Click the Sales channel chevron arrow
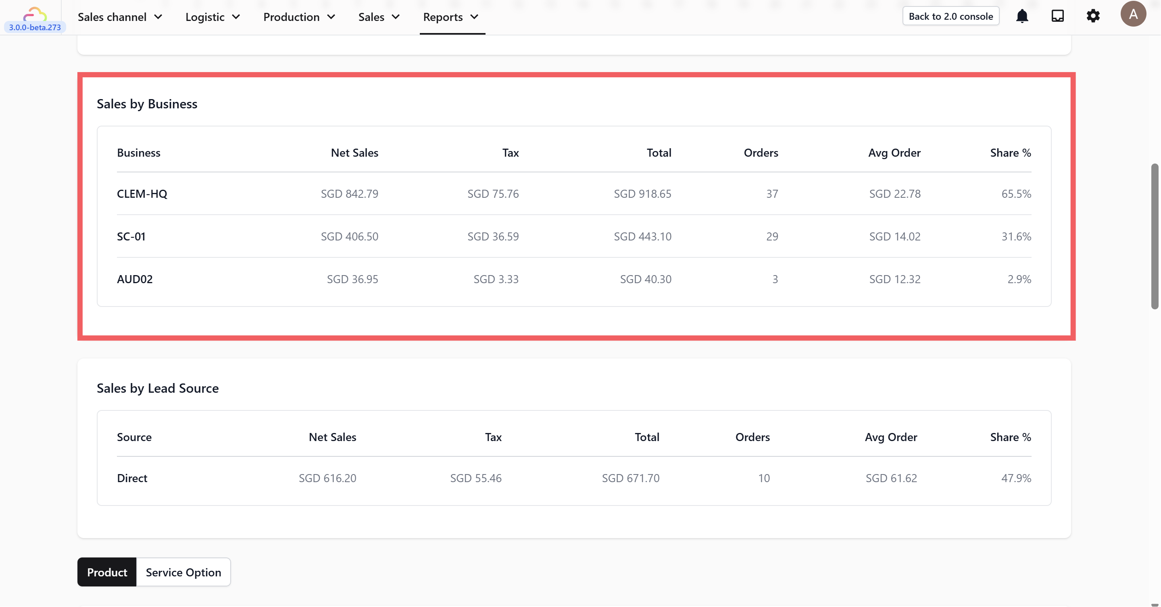 (158, 17)
